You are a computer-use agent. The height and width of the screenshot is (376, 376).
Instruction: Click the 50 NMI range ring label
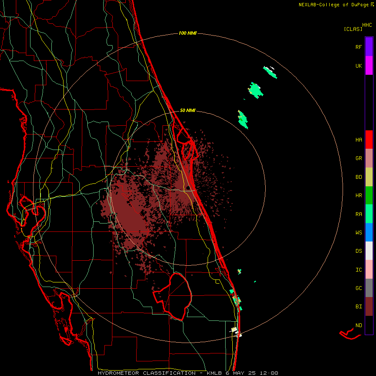188,111
